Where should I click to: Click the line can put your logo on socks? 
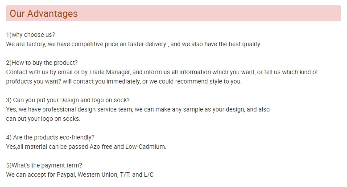pyautogui.click(x=43, y=119)
